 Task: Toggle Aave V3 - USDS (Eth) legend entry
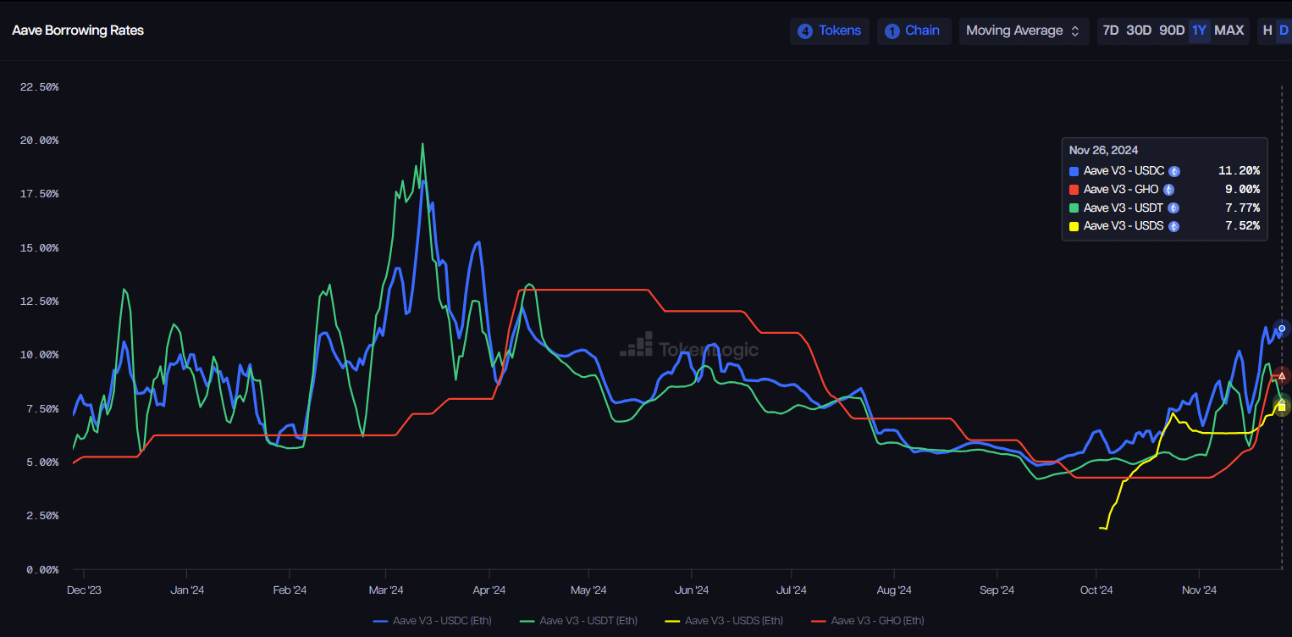click(725, 621)
